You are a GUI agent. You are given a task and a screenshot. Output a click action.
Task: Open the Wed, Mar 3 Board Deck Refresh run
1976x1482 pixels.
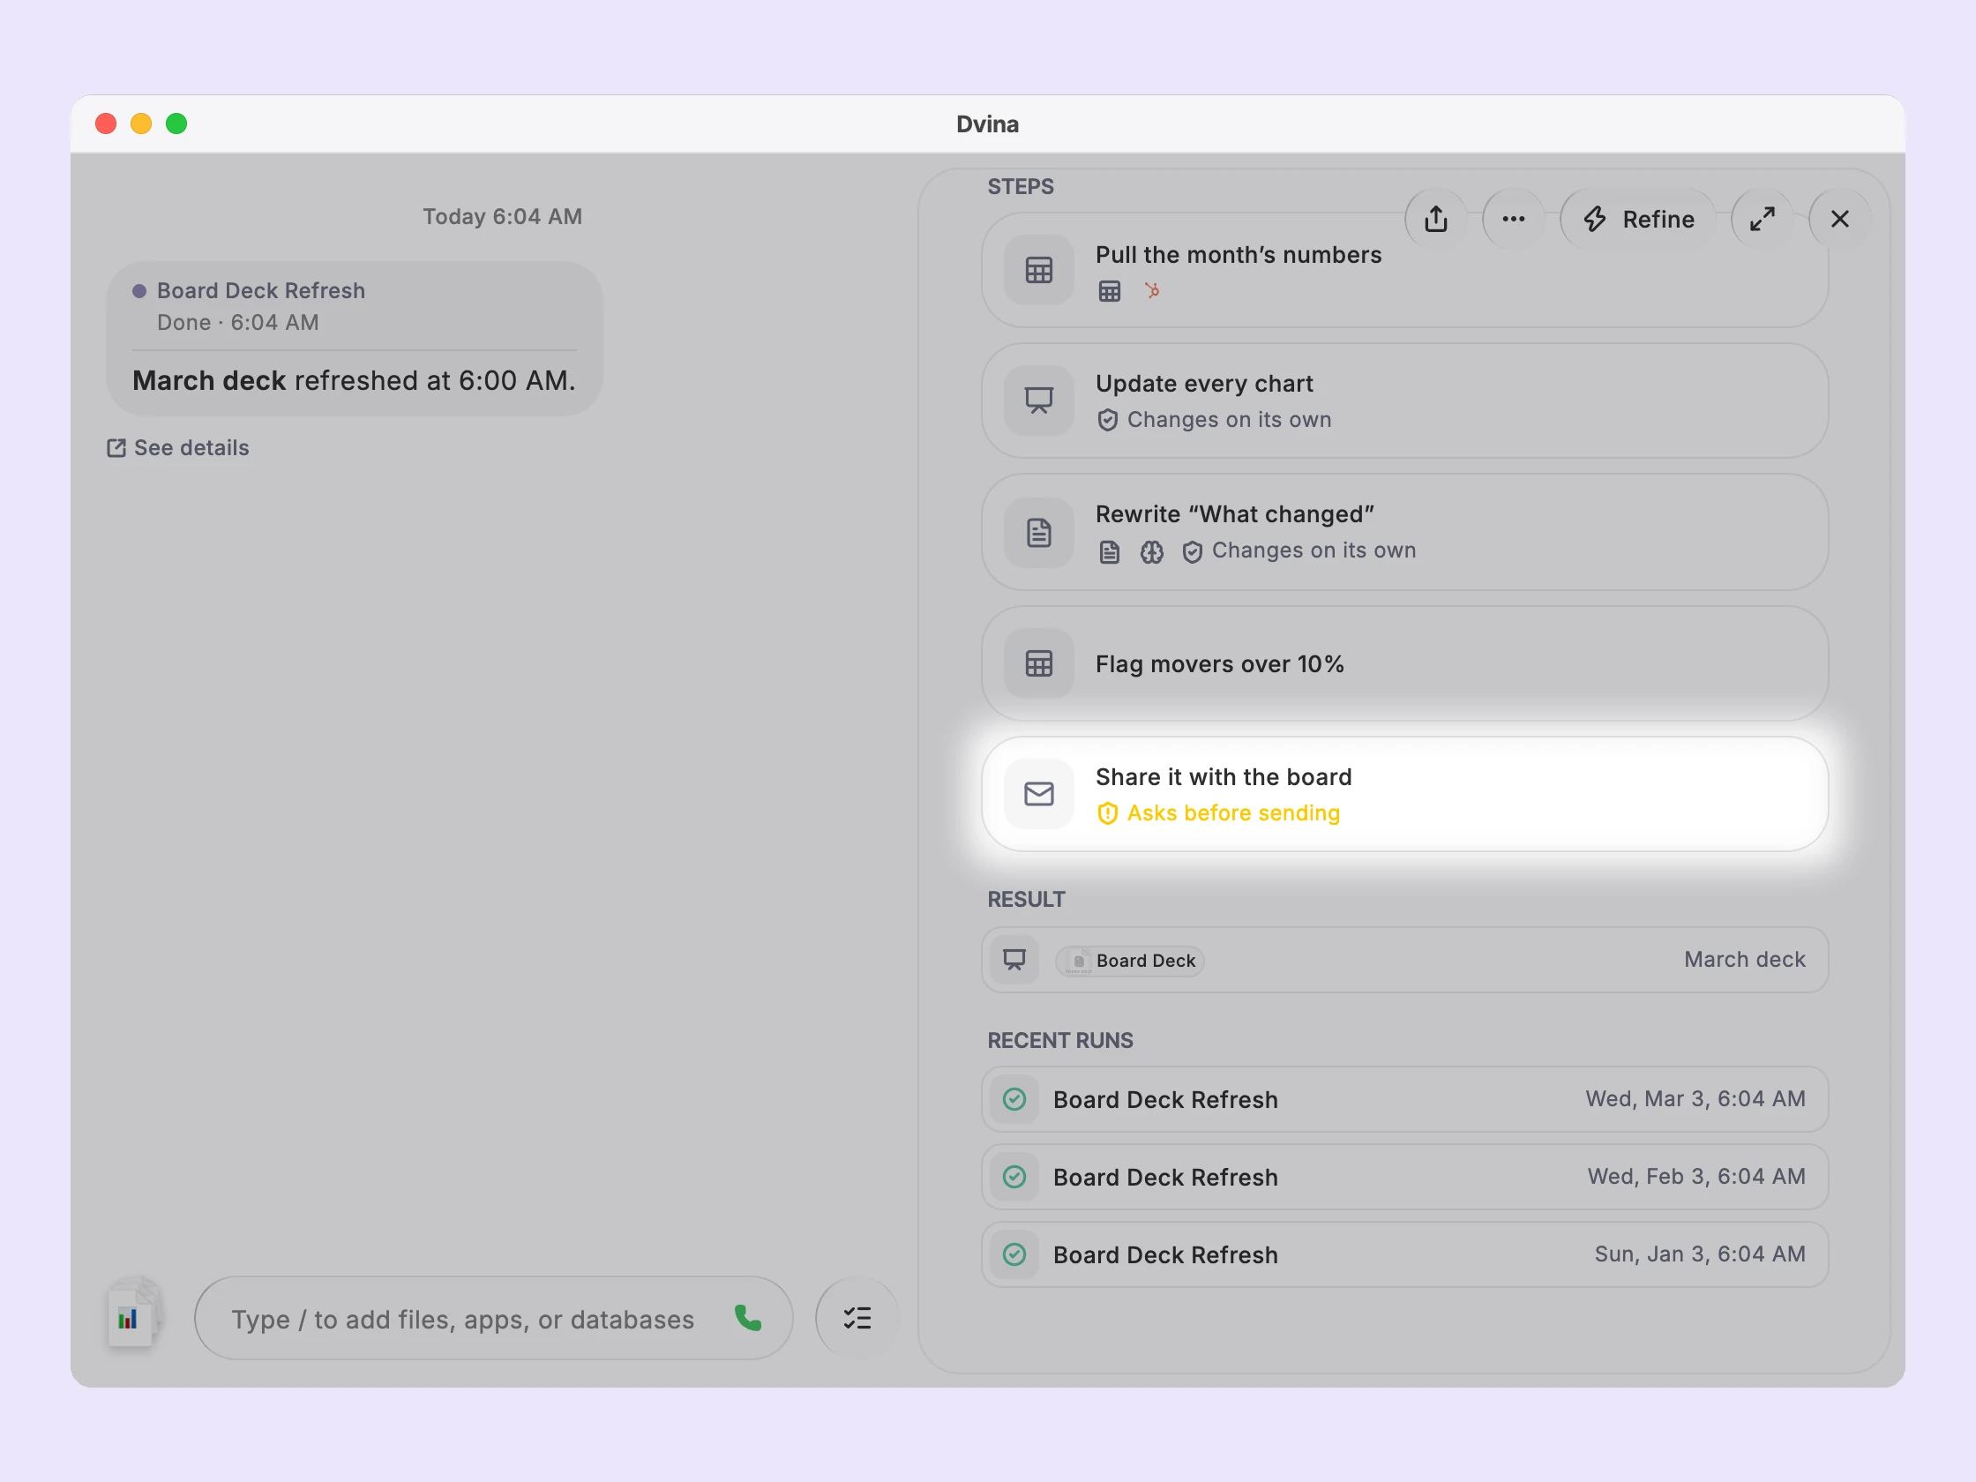(1404, 1099)
